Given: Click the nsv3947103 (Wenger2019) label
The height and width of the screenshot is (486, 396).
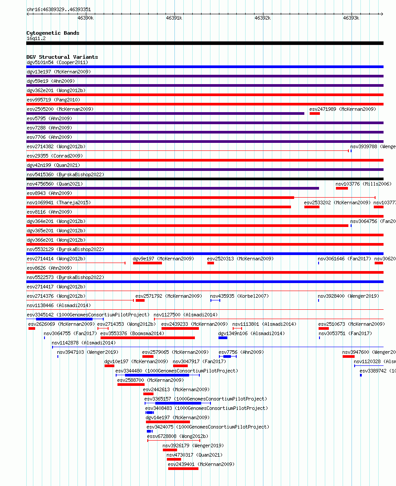Looking at the screenshot, I should point(88,352).
